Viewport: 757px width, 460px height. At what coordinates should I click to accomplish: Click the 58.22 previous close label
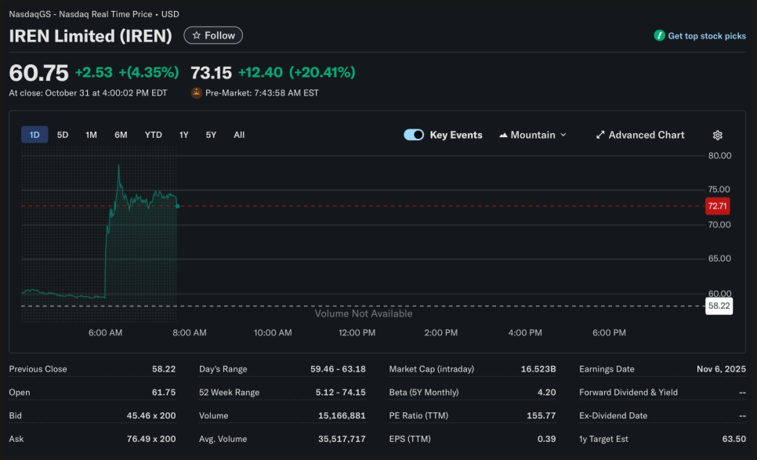719,306
